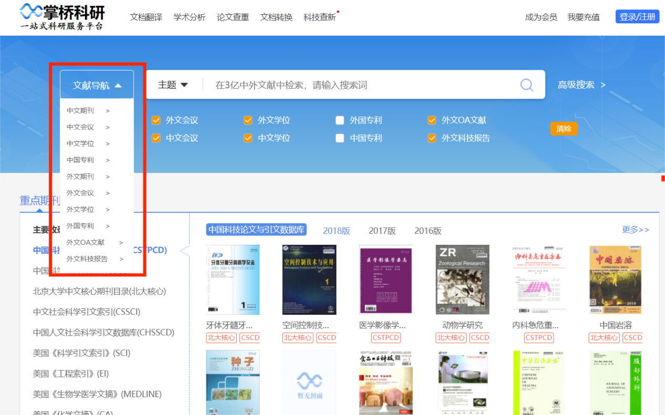Screen dimensions: 665x415
Task: Switch to the 2018版 tab
Action: tap(336, 231)
